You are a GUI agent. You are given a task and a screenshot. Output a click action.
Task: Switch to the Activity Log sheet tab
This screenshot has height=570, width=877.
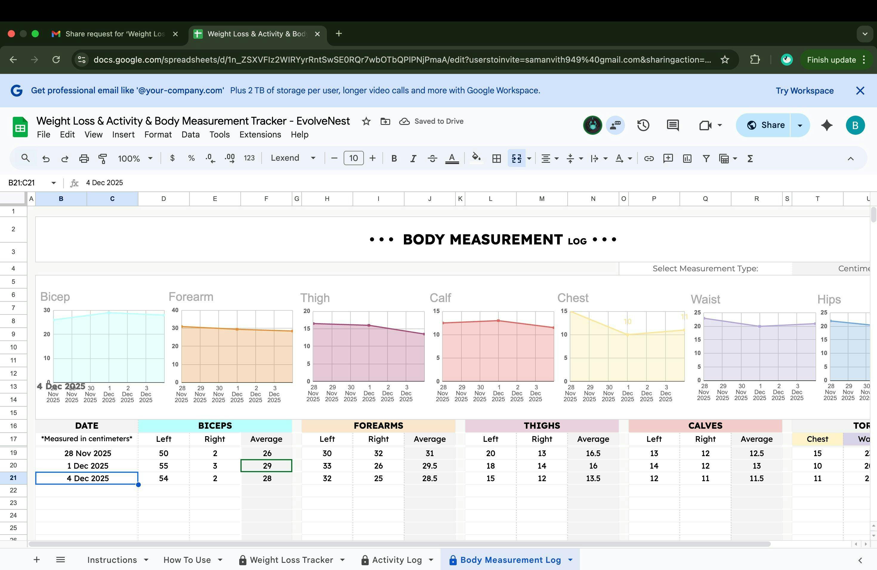point(396,560)
